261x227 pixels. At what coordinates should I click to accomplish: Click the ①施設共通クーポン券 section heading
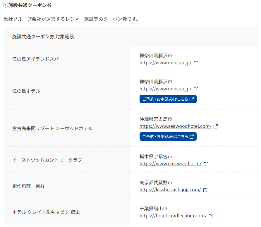click(x=28, y=5)
